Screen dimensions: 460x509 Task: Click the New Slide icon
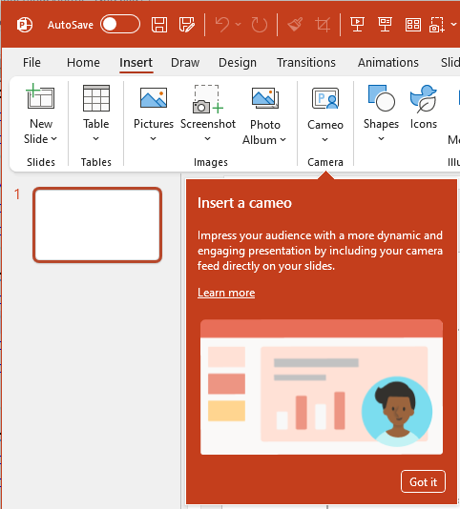pyautogui.click(x=41, y=96)
